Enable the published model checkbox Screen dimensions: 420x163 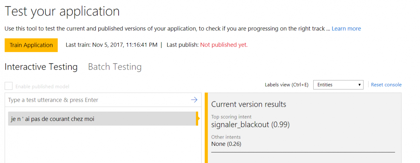(x=9, y=86)
